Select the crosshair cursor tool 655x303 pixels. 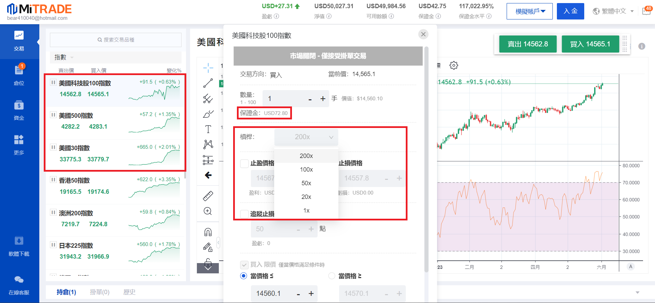[208, 68]
